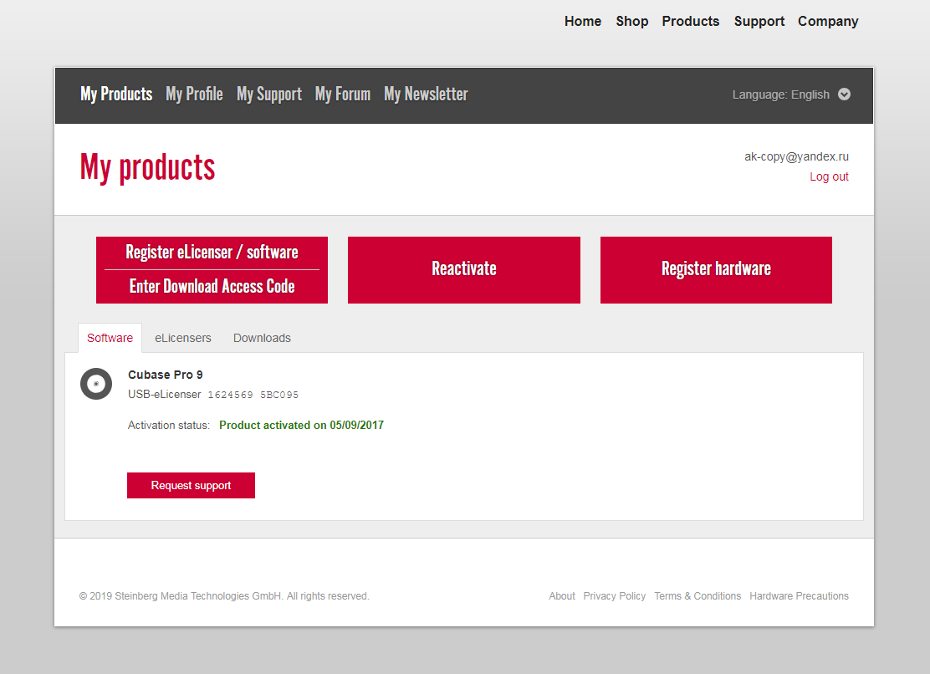This screenshot has width=930, height=674.
Task: Switch to the Downloads tab
Action: point(262,338)
